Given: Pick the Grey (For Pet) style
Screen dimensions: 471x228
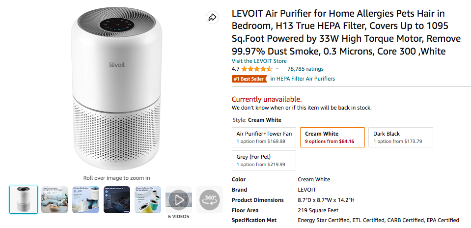Looking at the screenshot, I should pyautogui.click(x=264, y=160).
